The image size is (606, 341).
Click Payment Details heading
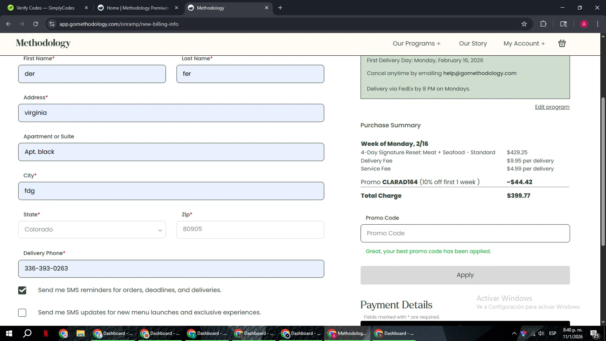click(x=396, y=305)
